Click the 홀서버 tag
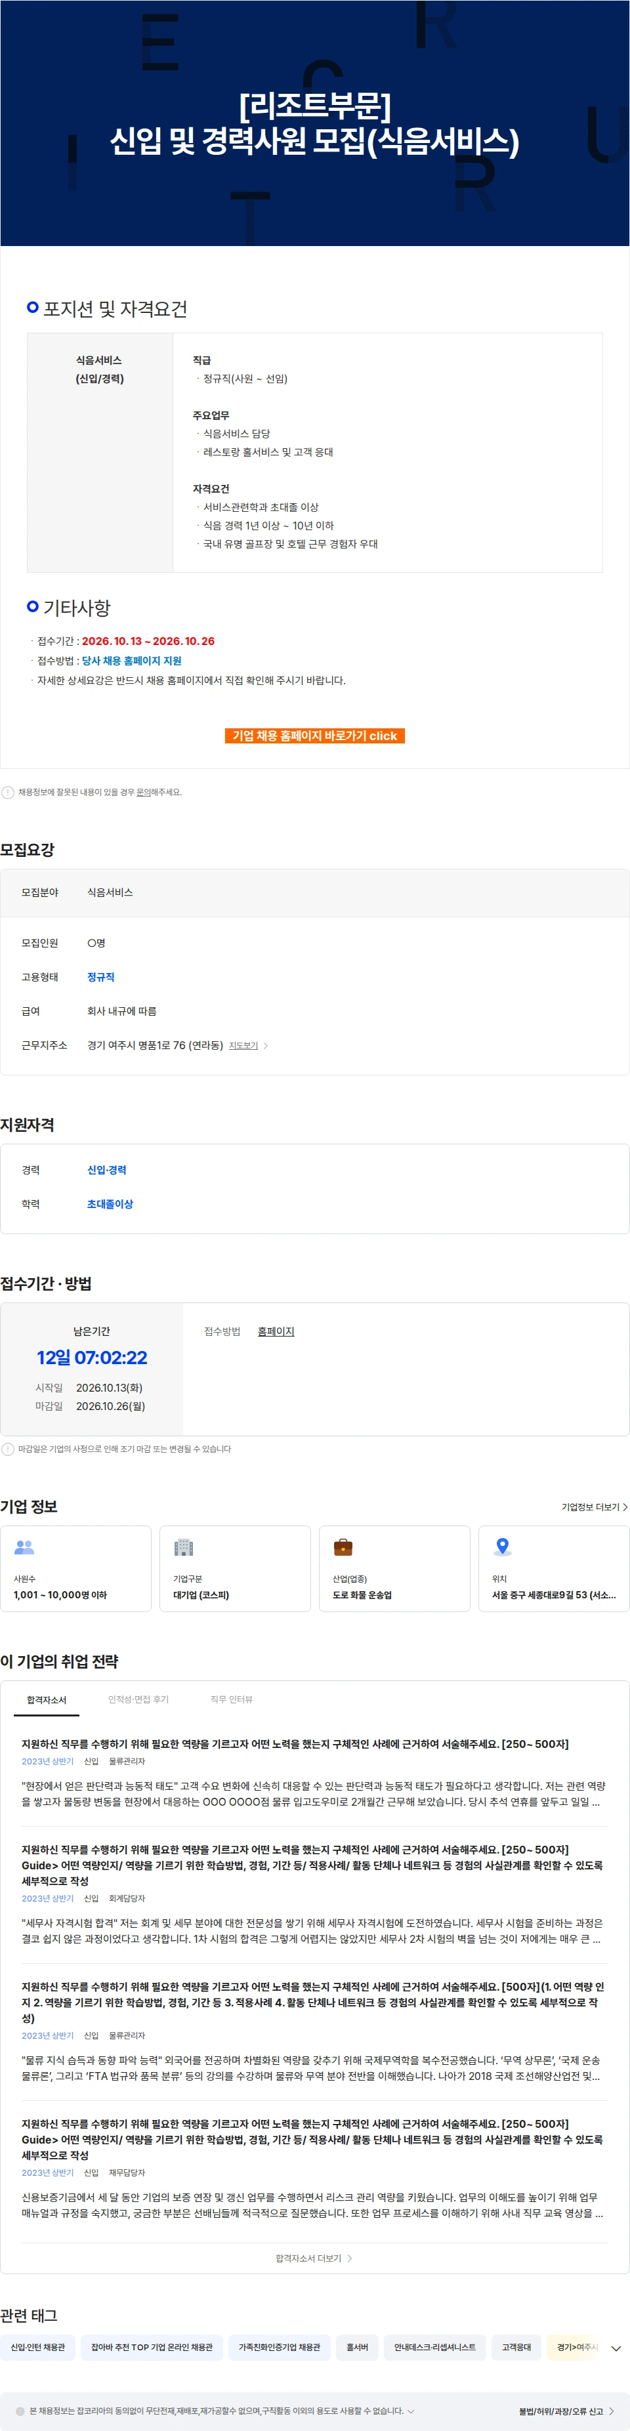630x2431 pixels. click(x=357, y=2347)
